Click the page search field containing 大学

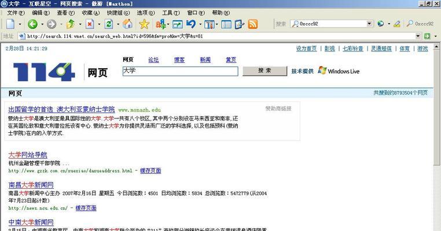pos(181,71)
